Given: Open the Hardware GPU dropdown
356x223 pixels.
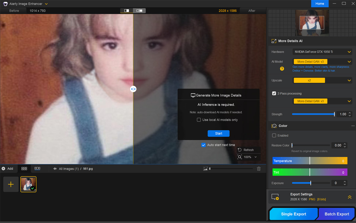Looking at the screenshot, I should pyautogui.click(x=322, y=52).
